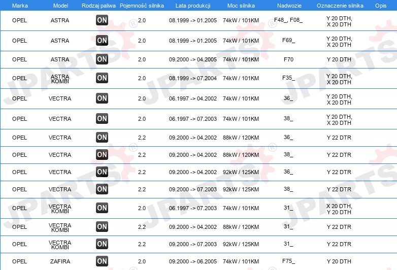Select ON badge for VECTRA 2.2 88kW body 38_

(102, 155)
